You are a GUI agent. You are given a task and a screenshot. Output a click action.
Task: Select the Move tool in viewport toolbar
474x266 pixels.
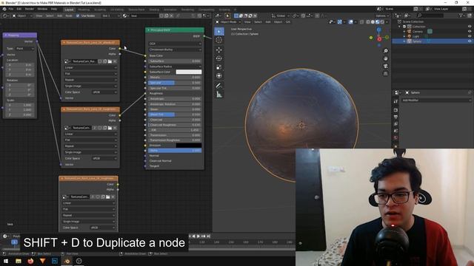click(219, 50)
